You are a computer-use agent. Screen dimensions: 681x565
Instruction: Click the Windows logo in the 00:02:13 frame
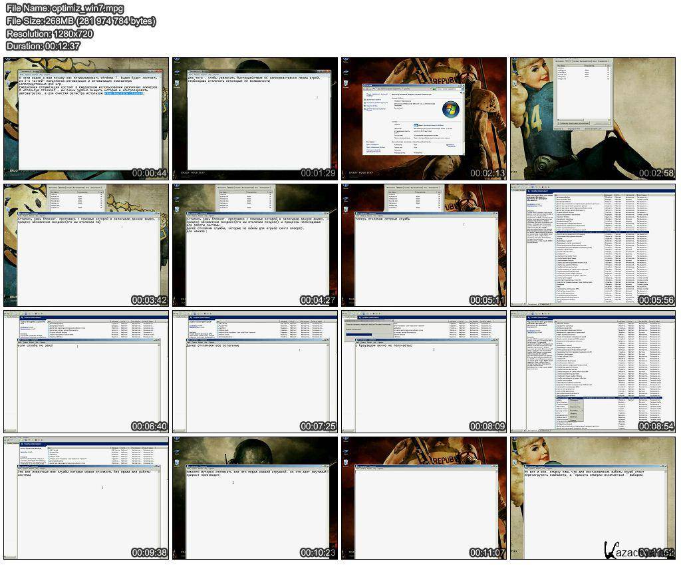point(450,108)
